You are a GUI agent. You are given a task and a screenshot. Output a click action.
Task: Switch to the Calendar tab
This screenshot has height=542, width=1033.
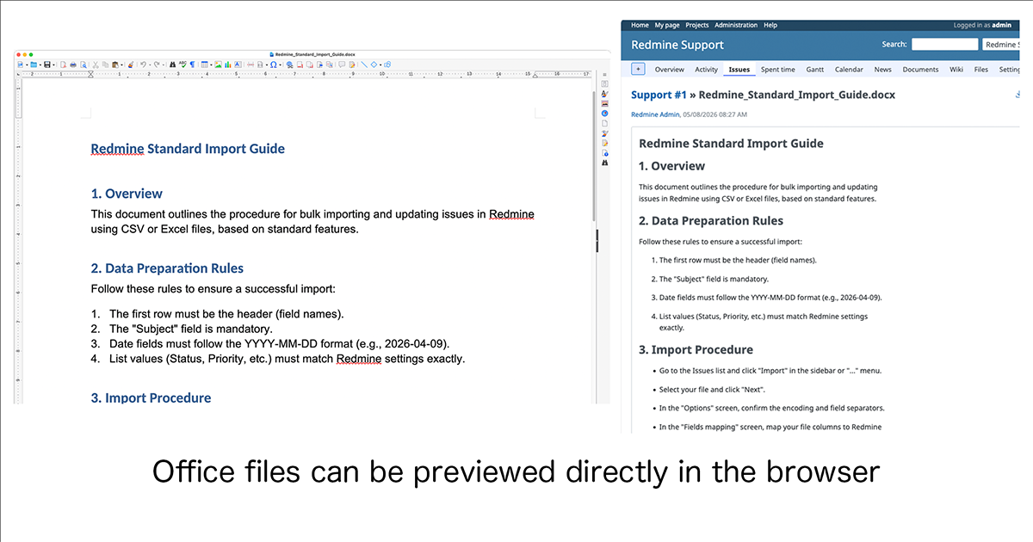coord(849,70)
